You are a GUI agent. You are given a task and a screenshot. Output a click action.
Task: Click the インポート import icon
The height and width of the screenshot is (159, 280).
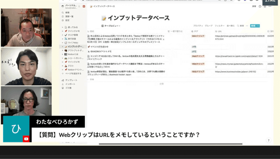pyautogui.click(x=63, y=84)
